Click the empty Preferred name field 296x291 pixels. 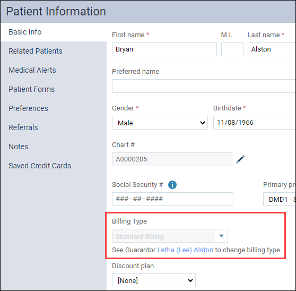pos(204,86)
